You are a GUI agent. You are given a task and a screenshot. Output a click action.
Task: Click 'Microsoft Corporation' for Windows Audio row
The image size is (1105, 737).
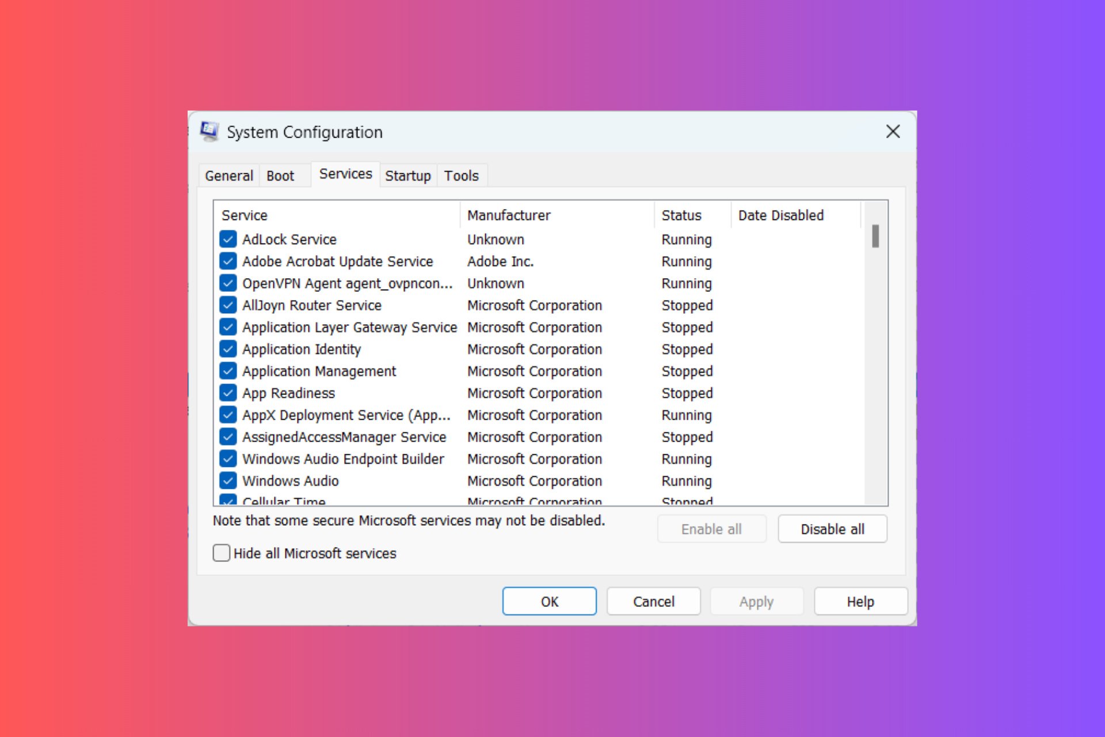535,481
